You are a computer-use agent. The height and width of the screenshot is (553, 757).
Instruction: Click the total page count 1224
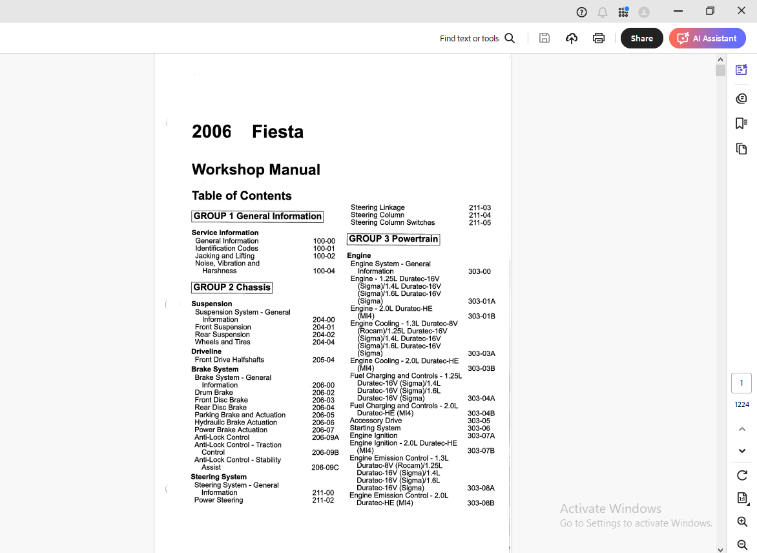[x=742, y=404]
